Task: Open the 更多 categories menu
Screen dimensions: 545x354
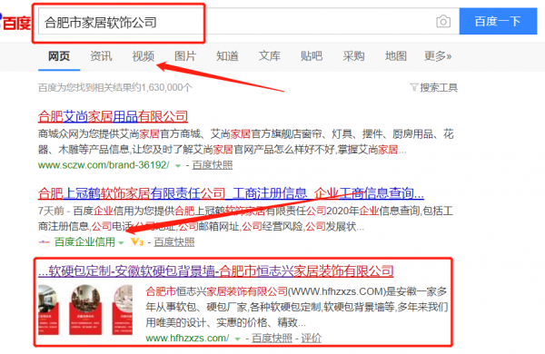Action: pos(438,56)
